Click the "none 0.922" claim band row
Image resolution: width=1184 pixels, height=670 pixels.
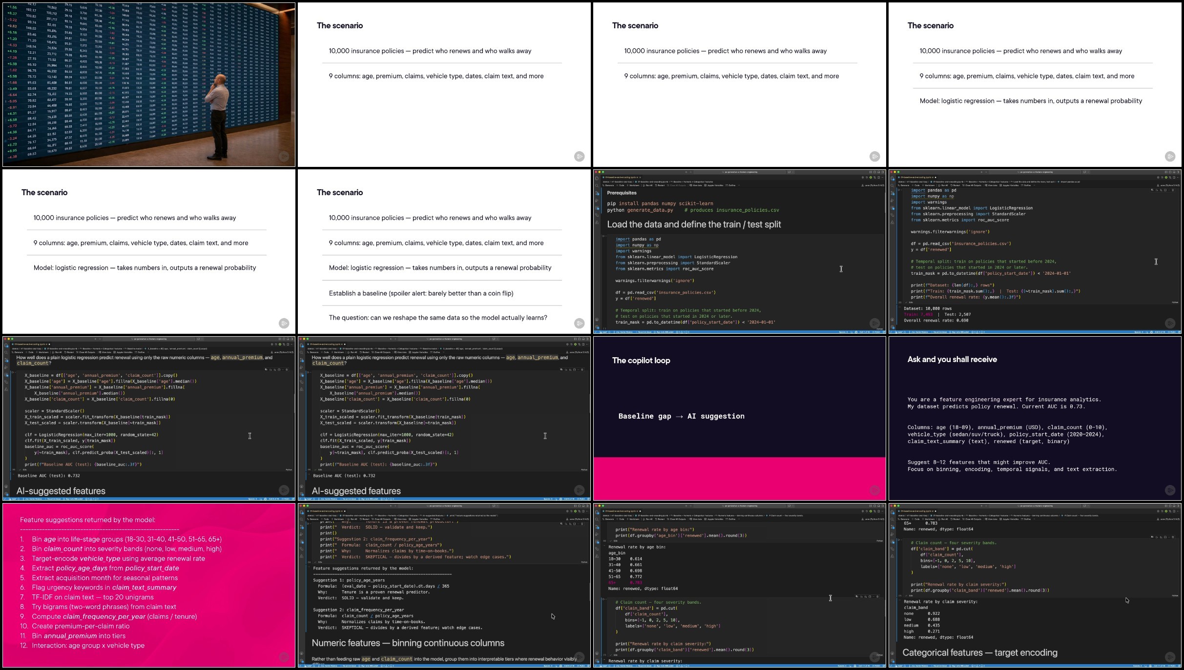pos(922,614)
